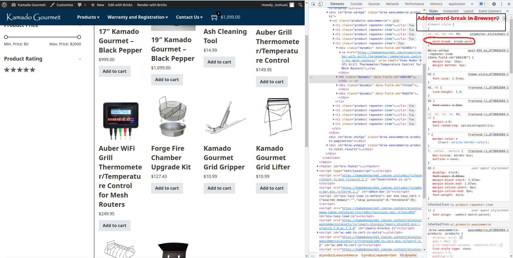Open the shopping cart icon
The image size is (513, 258).
click(x=214, y=17)
